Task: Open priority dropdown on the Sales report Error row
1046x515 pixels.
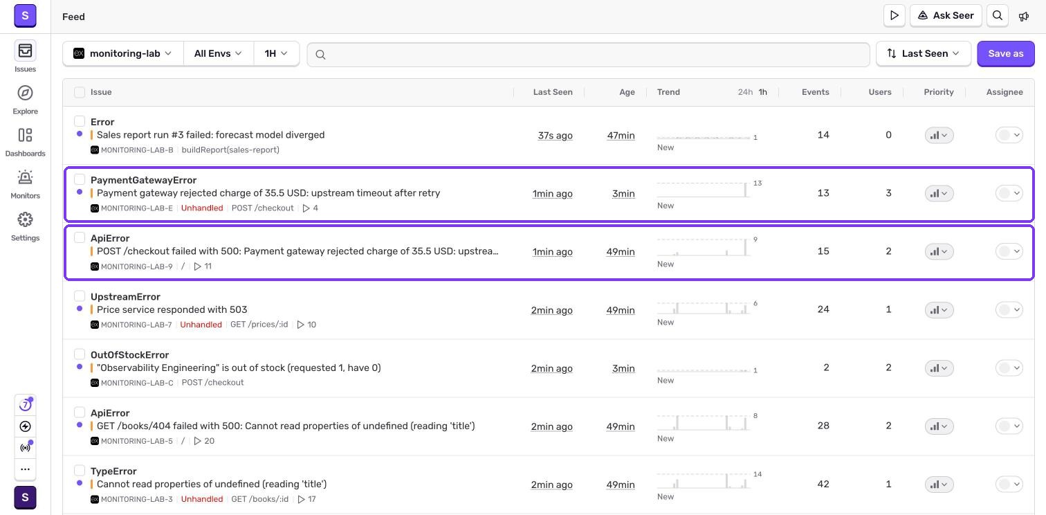Action: click(939, 136)
